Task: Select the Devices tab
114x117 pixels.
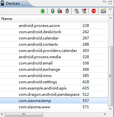Action: coord(13,3)
